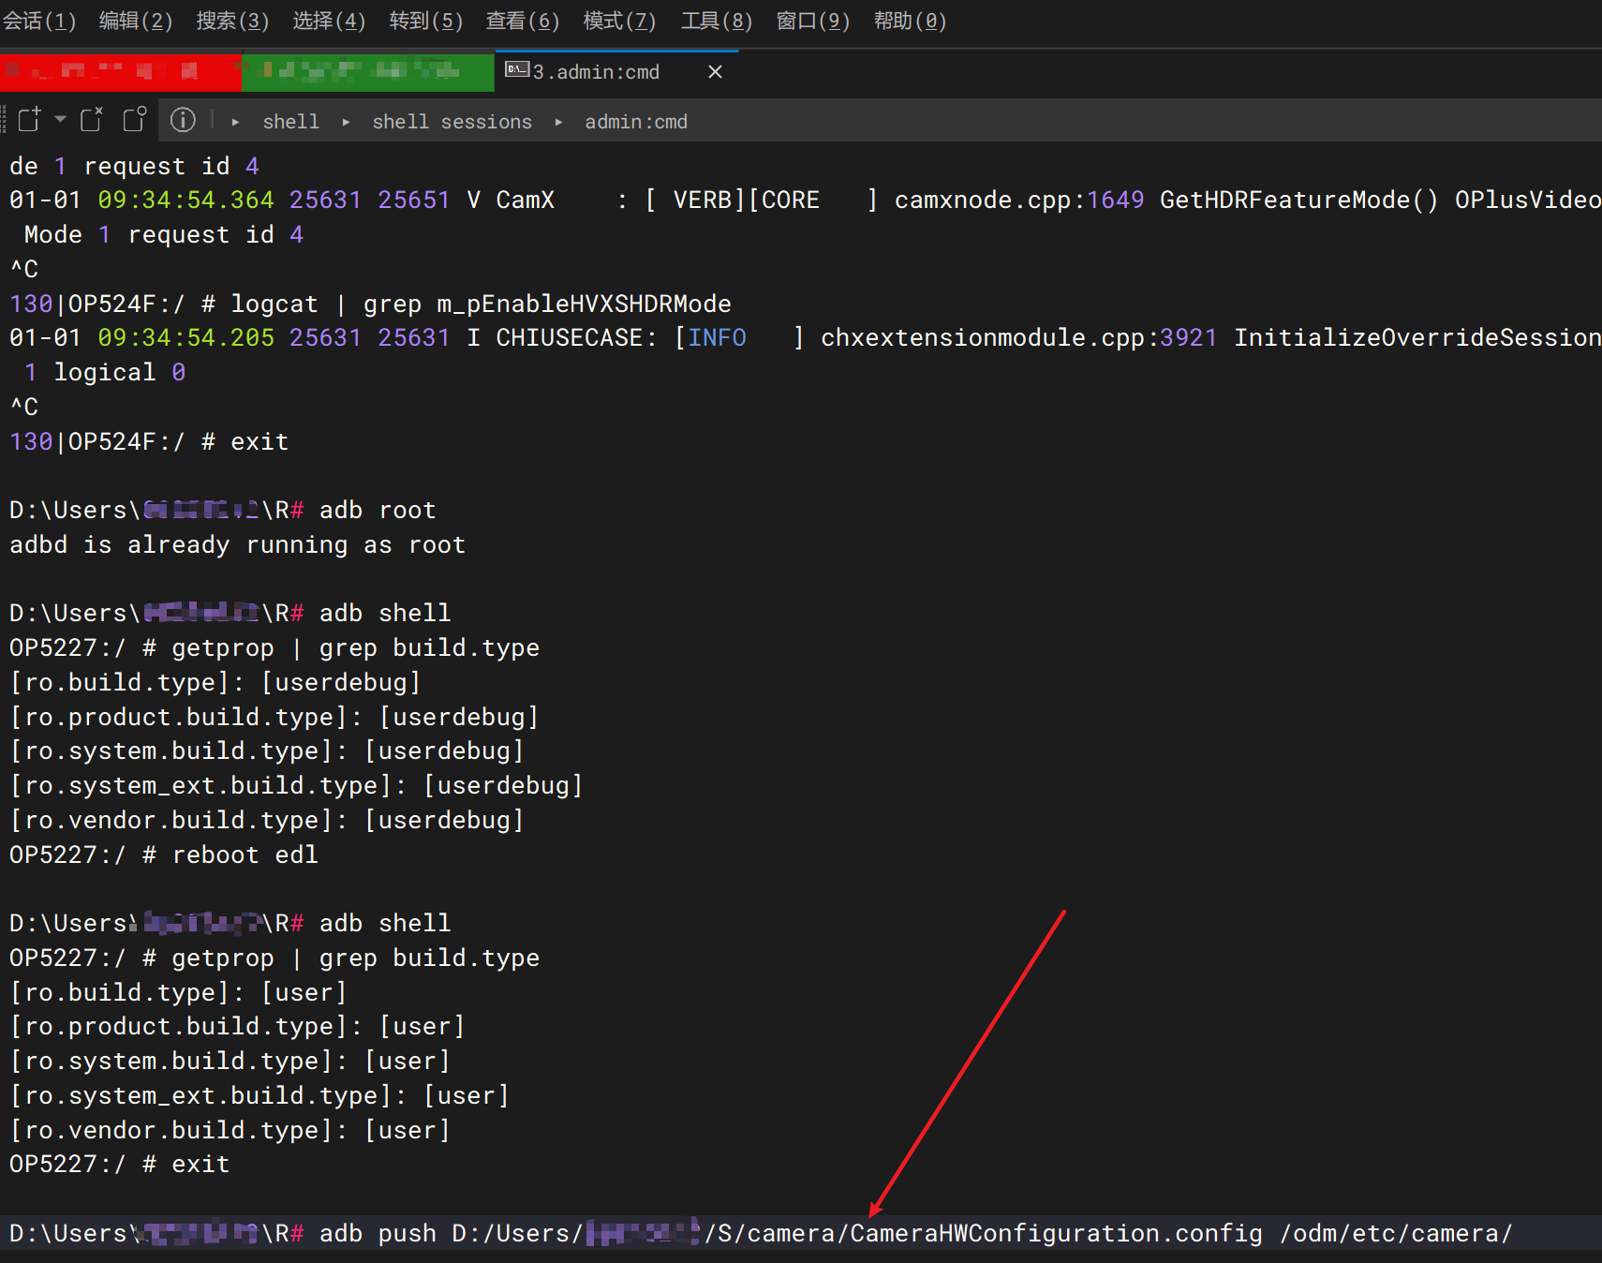1602x1263 pixels.
Task: Switch to the red session tab
Action: coord(121,71)
